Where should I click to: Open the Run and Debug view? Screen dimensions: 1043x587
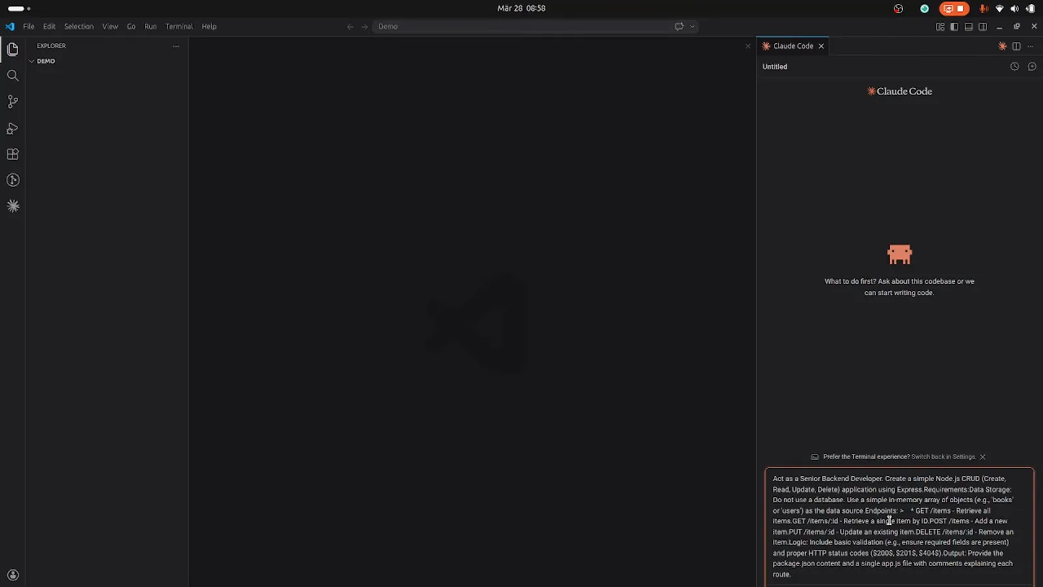coord(12,128)
